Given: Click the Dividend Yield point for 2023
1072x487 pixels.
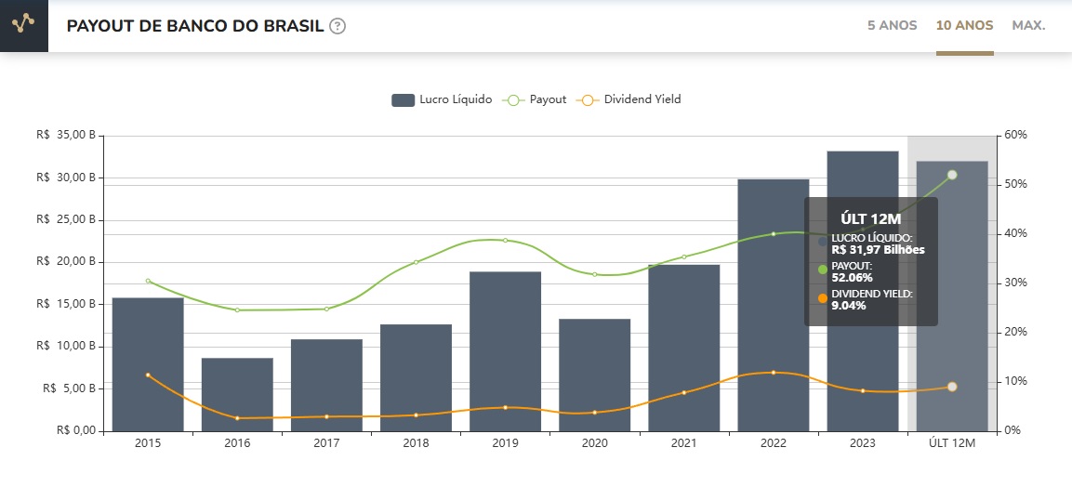Looking at the screenshot, I should tap(863, 390).
